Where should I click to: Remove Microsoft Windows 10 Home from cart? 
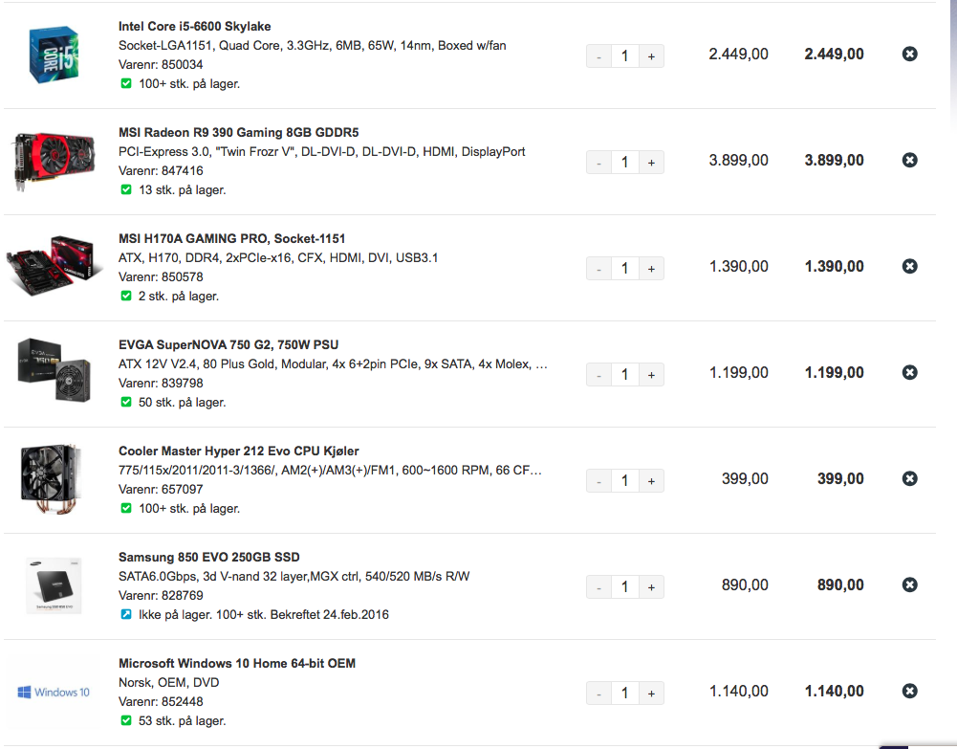coord(909,691)
